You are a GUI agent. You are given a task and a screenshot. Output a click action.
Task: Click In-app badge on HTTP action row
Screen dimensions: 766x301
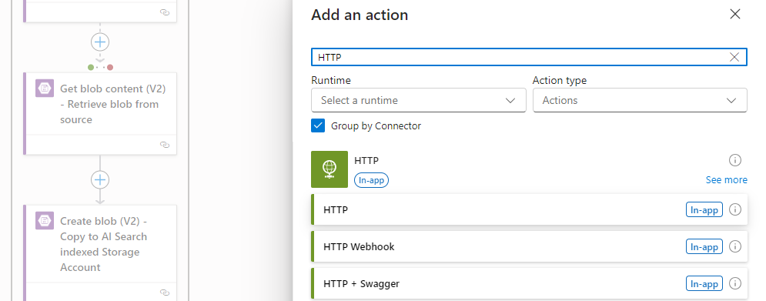click(704, 210)
